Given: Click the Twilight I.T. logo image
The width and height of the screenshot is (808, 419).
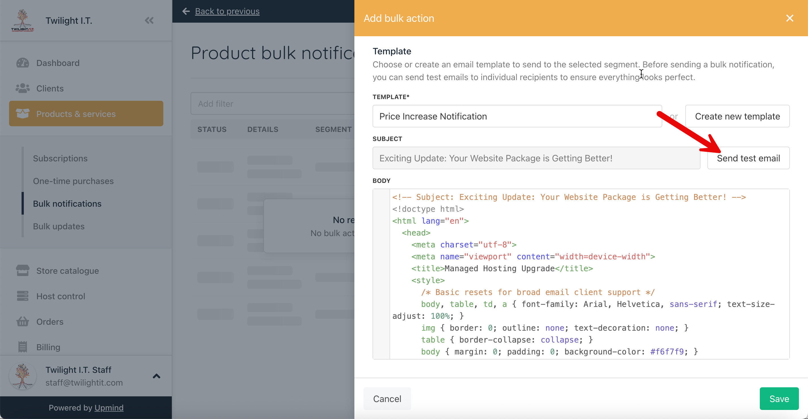Looking at the screenshot, I should click(x=22, y=20).
